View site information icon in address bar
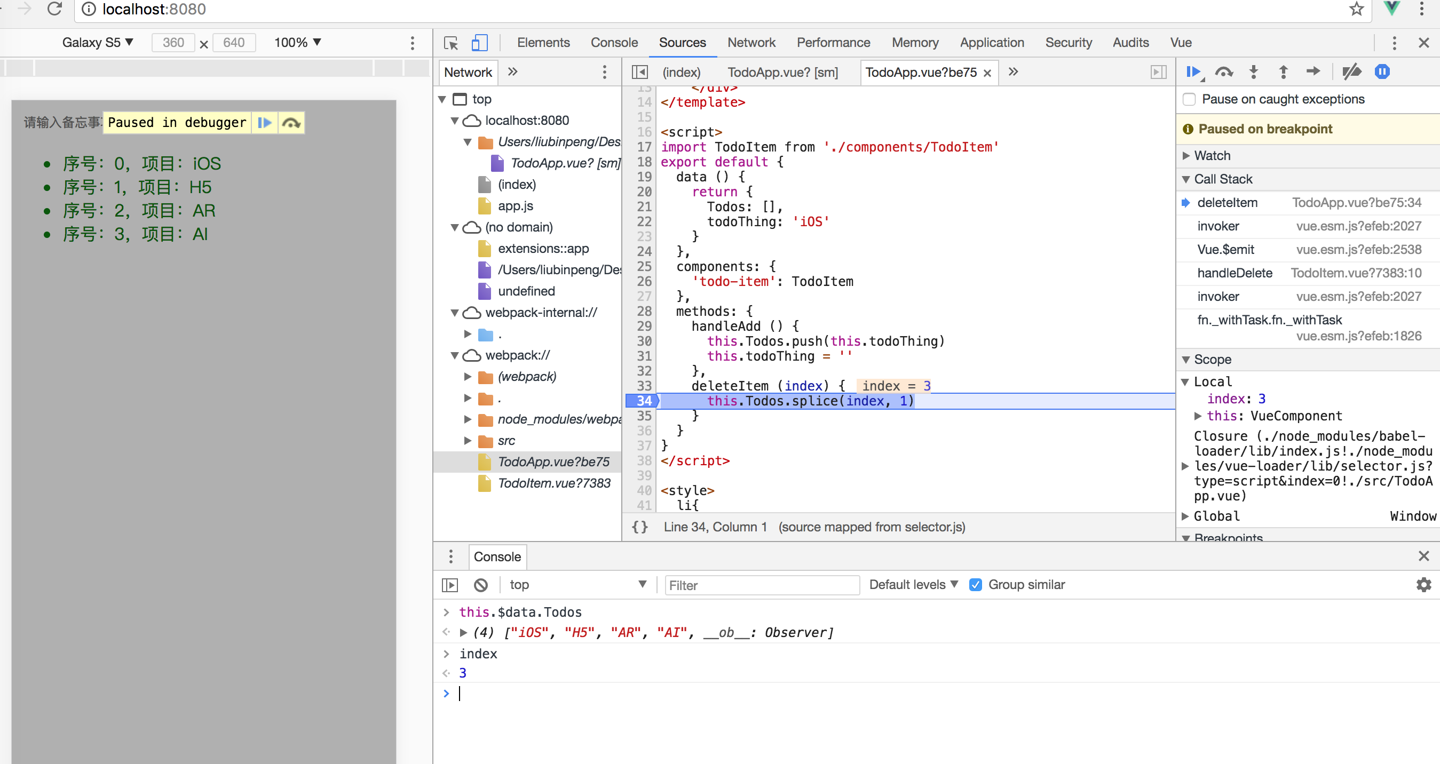 point(88,9)
